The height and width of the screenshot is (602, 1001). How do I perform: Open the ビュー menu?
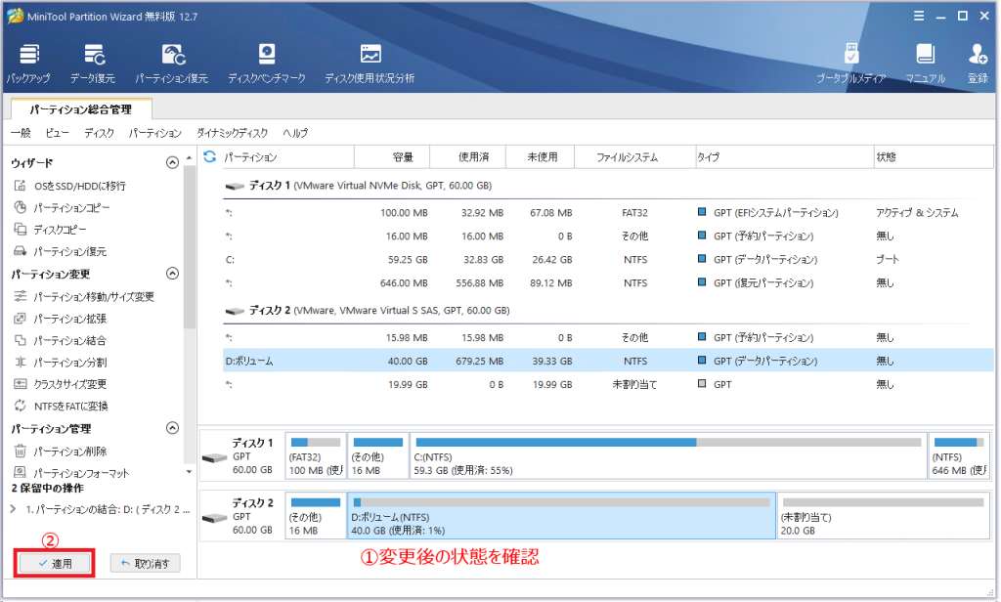[57, 133]
